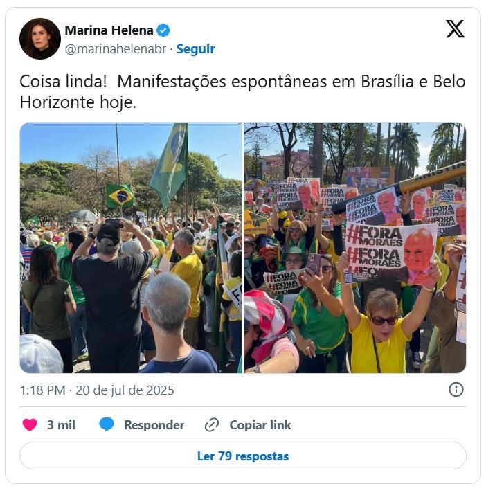The width and height of the screenshot is (486, 495).
Task: Open the tweet info circle icon
Action: (x=456, y=390)
